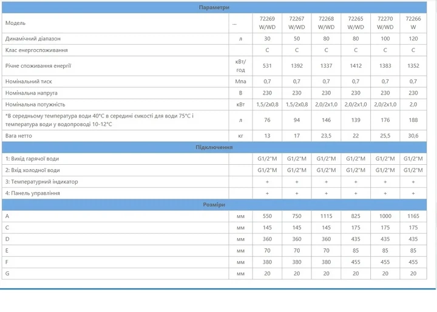Screen dimensions: 437x312
Task: Click the 1392 annual energy value
Action: tap(297, 66)
